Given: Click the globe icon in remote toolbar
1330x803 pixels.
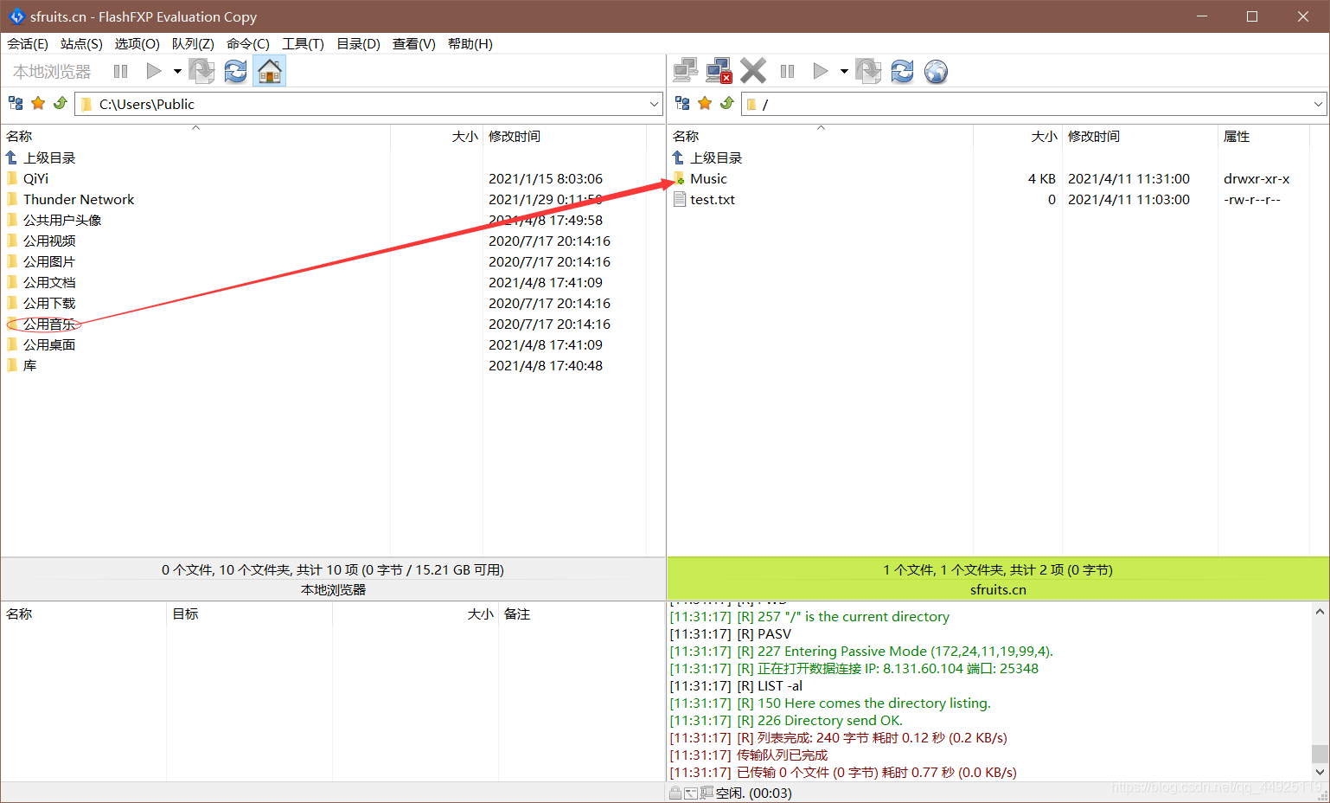Looking at the screenshot, I should [936, 71].
